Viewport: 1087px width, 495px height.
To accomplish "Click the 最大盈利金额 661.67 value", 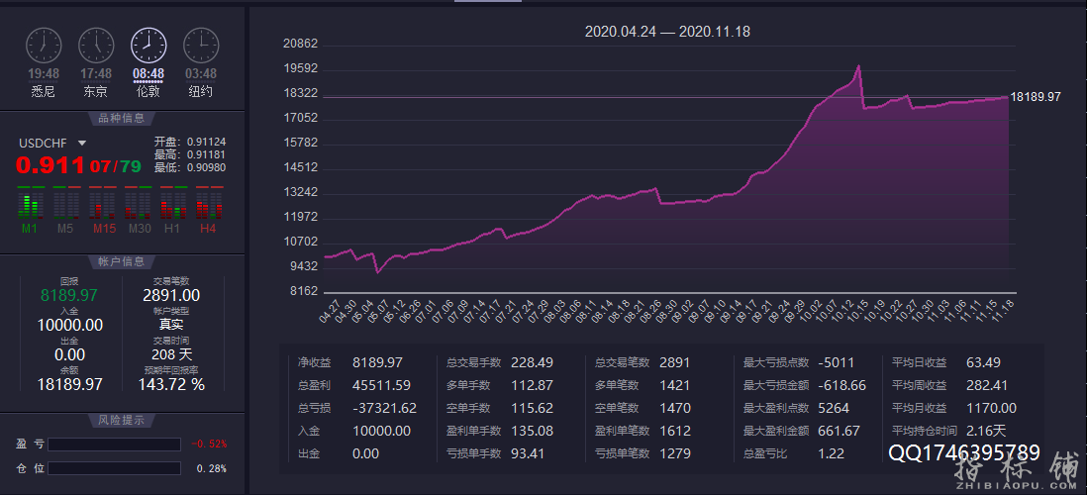I will pos(839,431).
